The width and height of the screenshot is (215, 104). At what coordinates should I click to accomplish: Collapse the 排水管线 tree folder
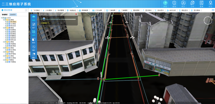3,20
